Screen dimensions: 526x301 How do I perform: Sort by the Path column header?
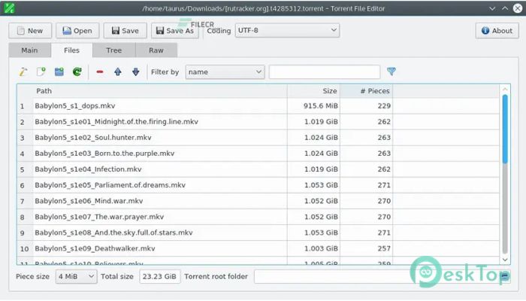click(160, 91)
